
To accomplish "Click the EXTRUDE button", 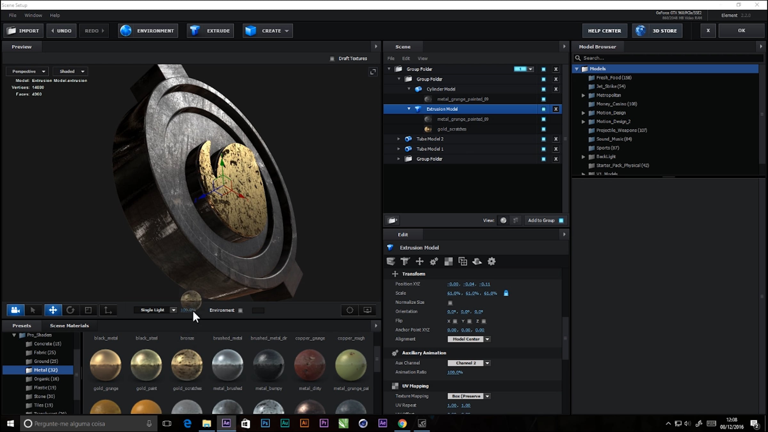I will click(211, 31).
